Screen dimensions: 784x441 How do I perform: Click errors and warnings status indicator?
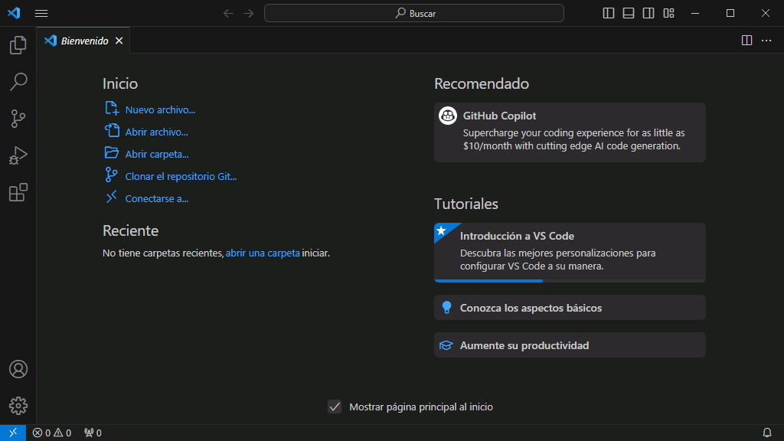52,433
